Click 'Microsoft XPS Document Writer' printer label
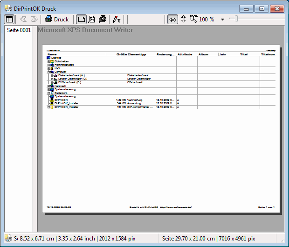The width and height of the screenshot is (289, 247). click(85, 30)
